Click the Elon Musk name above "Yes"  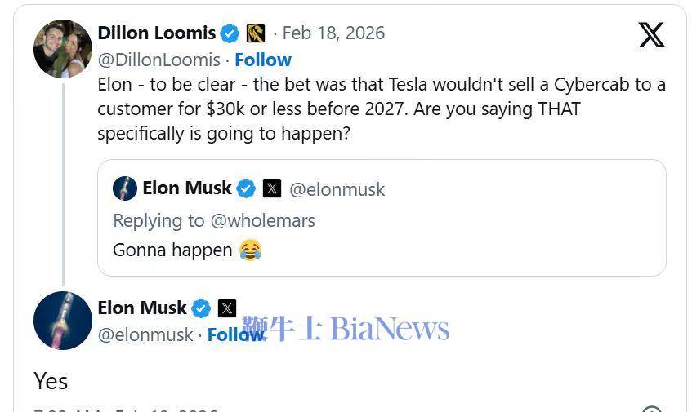click(x=142, y=308)
